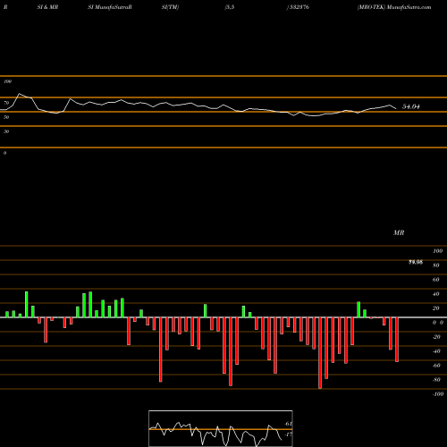
Task: Click the MR axis label 40
Action: [436, 294]
